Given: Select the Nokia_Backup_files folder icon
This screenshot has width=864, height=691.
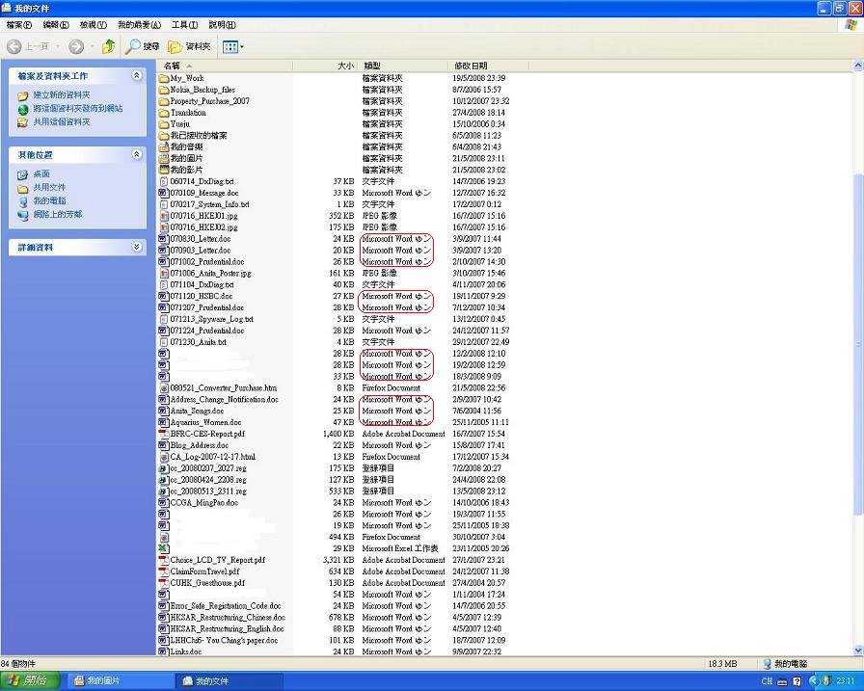Looking at the screenshot, I should pyautogui.click(x=164, y=90).
